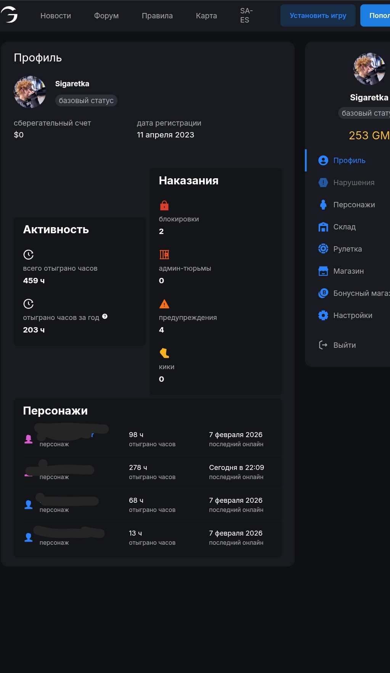Click the site logo in the header

9,15
